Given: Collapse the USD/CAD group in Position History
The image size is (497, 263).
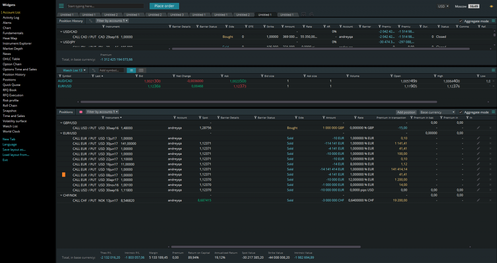Looking at the screenshot, I should [61, 32].
